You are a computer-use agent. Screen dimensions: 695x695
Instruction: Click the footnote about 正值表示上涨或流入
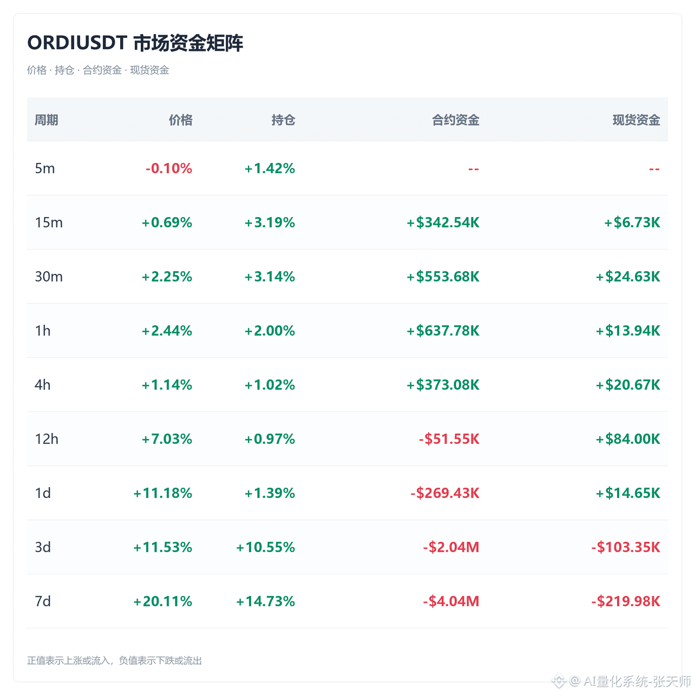[114, 660]
